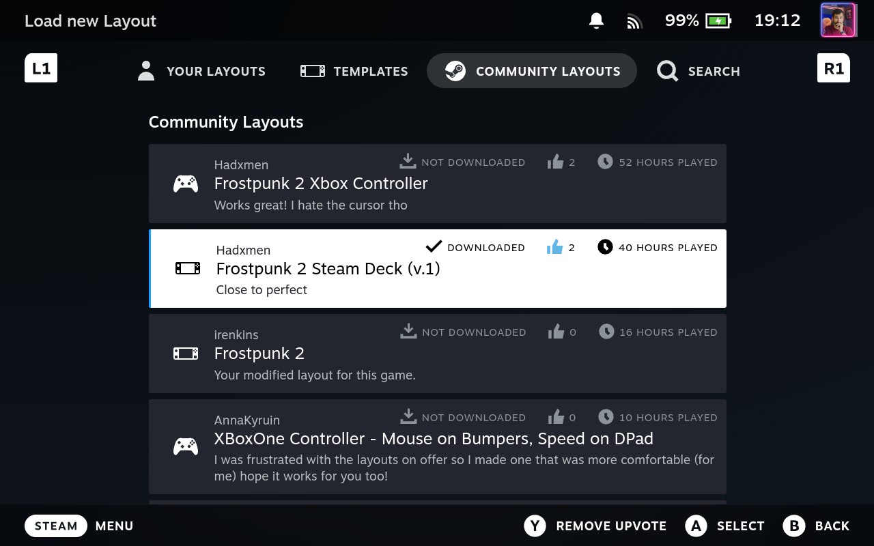Click the B Back button
The width and height of the screenshot is (874, 546).
click(817, 526)
